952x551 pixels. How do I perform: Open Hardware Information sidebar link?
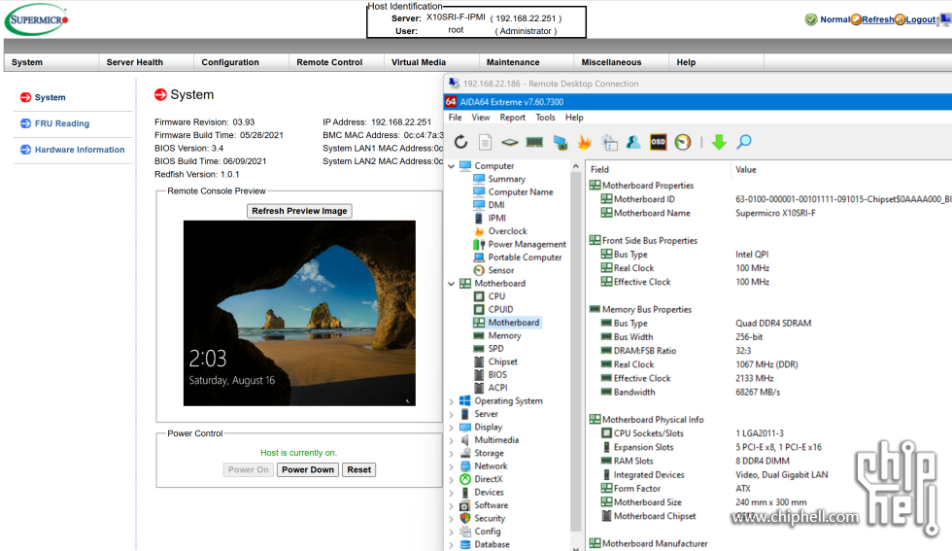pos(80,150)
